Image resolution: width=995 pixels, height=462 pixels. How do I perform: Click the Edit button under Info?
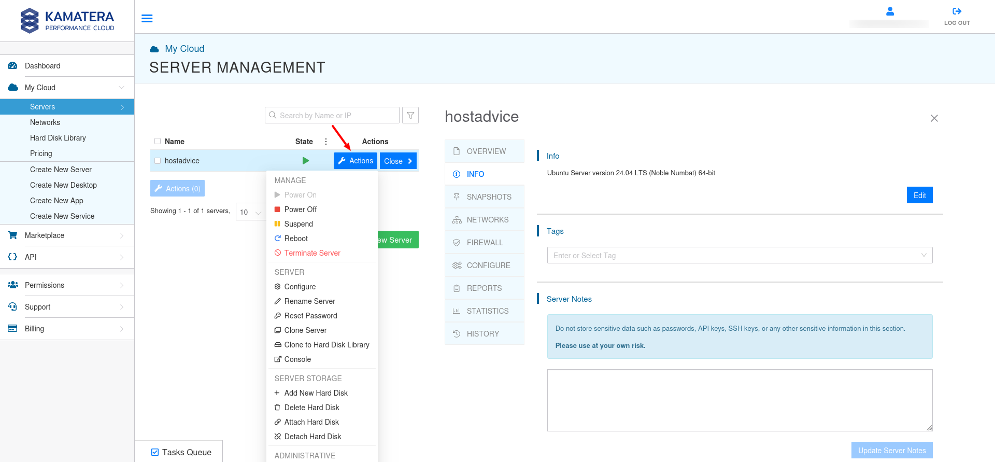[920, 195]
